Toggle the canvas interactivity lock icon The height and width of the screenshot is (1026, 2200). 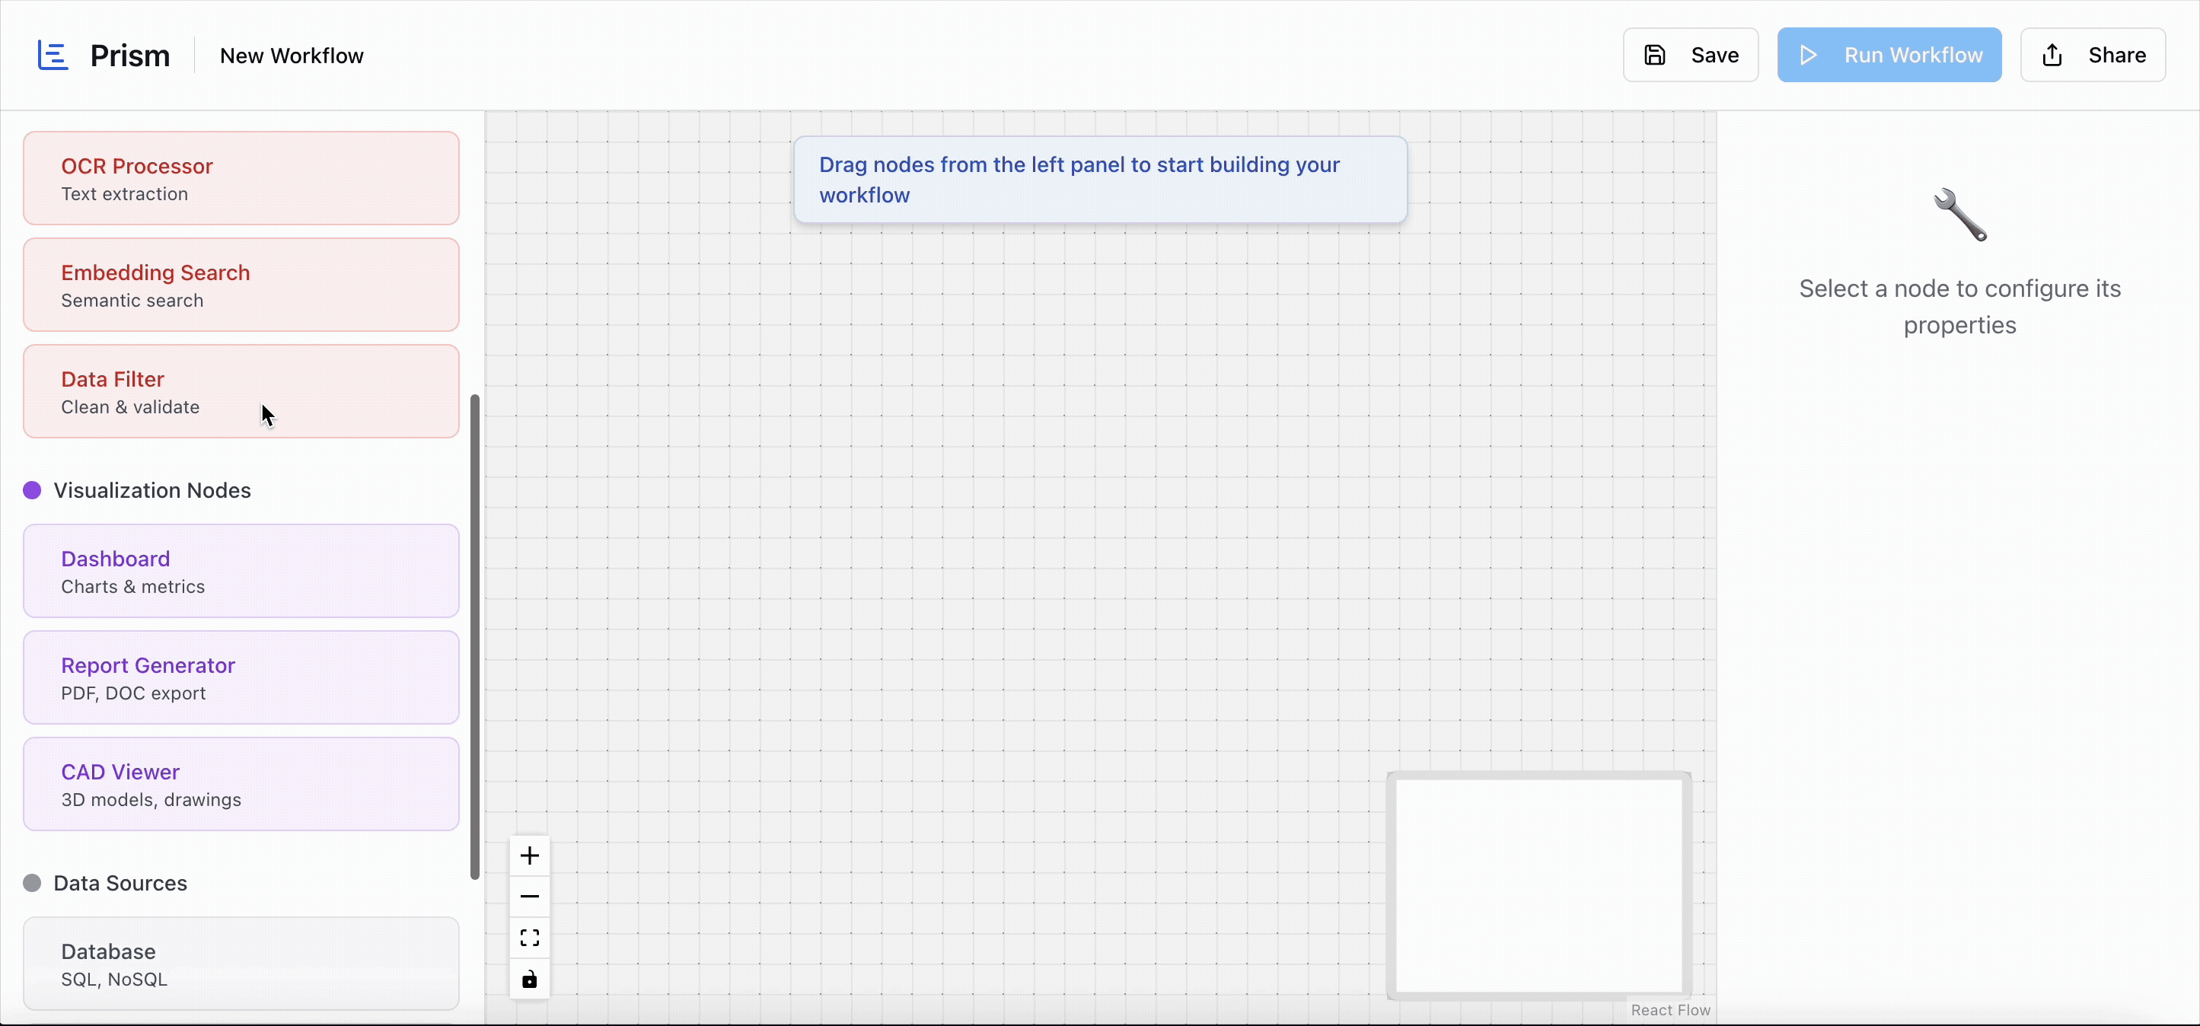[530, 979]
